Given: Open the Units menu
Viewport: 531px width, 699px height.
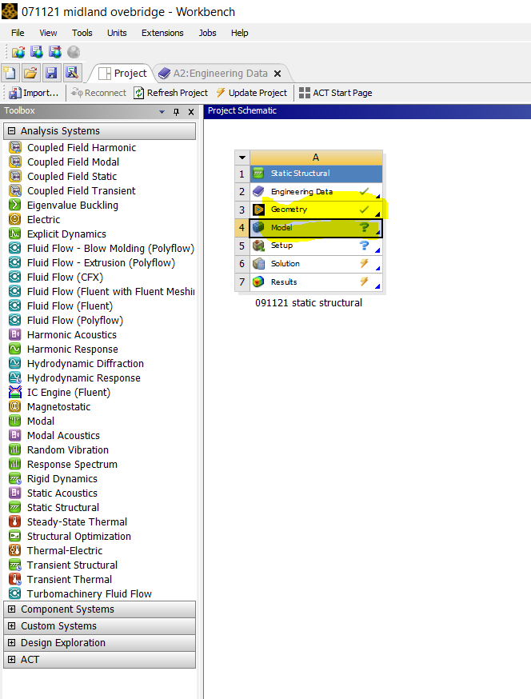Looking at the screenshot, I should [117, 33].
